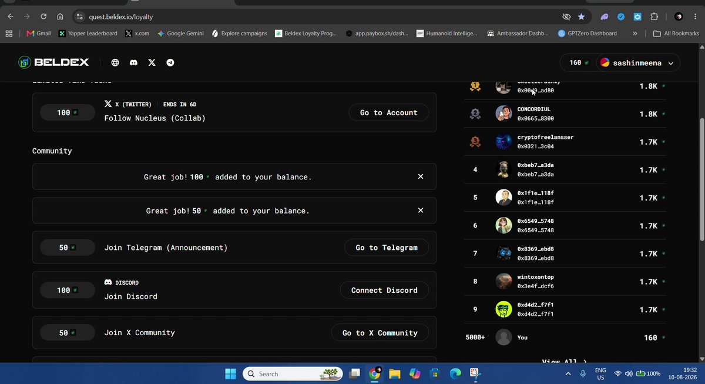705x384 pixels.
Task: Open the apps grid in bookmarks bar
Action: 9,34
